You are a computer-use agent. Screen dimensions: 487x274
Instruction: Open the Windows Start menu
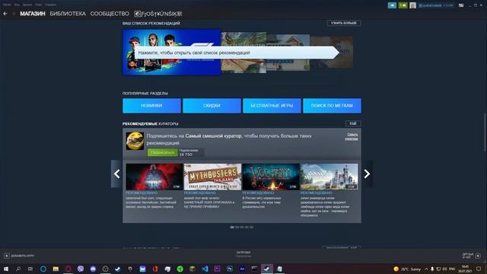6,269
